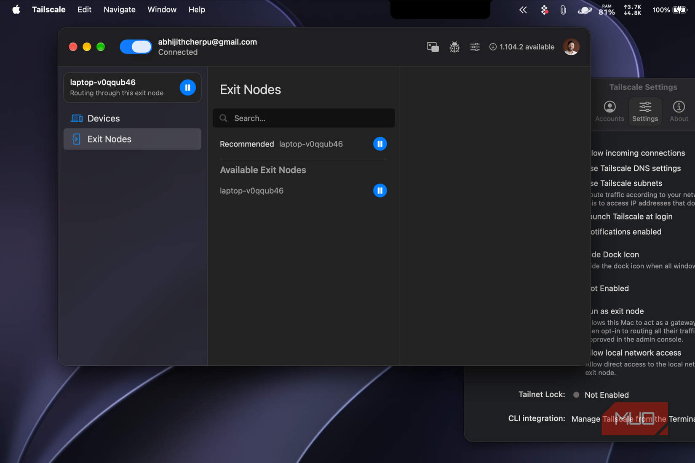The height and width of the screenshot is (463, 695).
Task: Click 'Use Tailscale DNS settings' in settings window
Action: 636,168
